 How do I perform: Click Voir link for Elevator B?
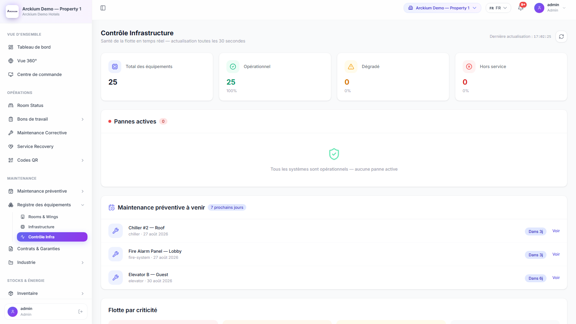tap(556, 278)
